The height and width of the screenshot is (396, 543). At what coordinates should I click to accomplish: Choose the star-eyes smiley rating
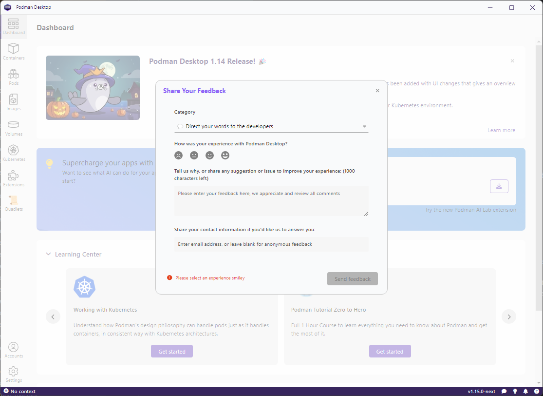[225, 155]
